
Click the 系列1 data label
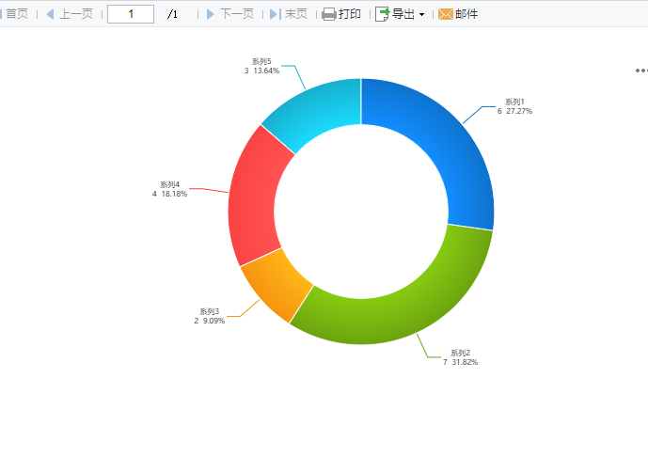tap(515, 106)
